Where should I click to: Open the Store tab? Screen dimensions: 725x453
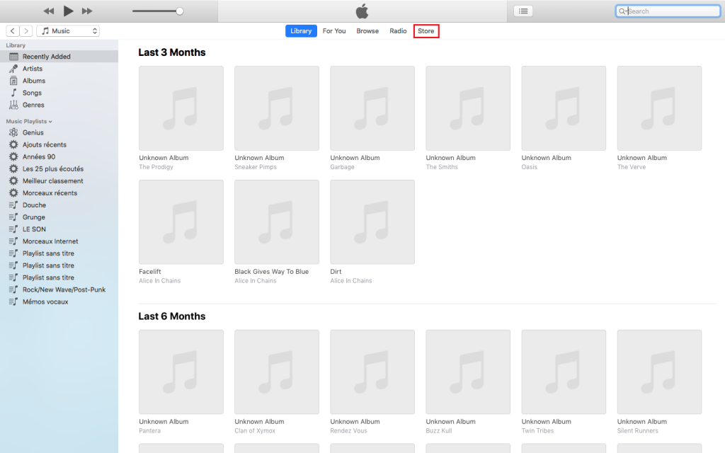tap(426, 31)
